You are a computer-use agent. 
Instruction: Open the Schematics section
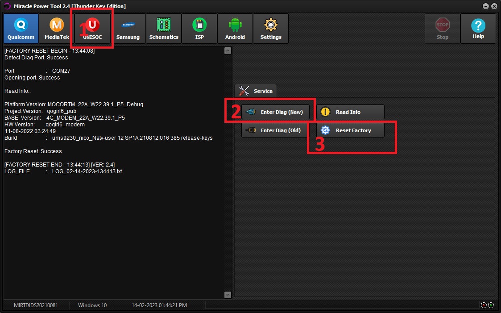coord(164,29)
